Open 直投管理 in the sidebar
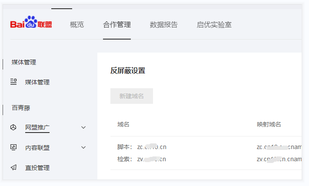309x186 pixels. [x=37, y=168]
